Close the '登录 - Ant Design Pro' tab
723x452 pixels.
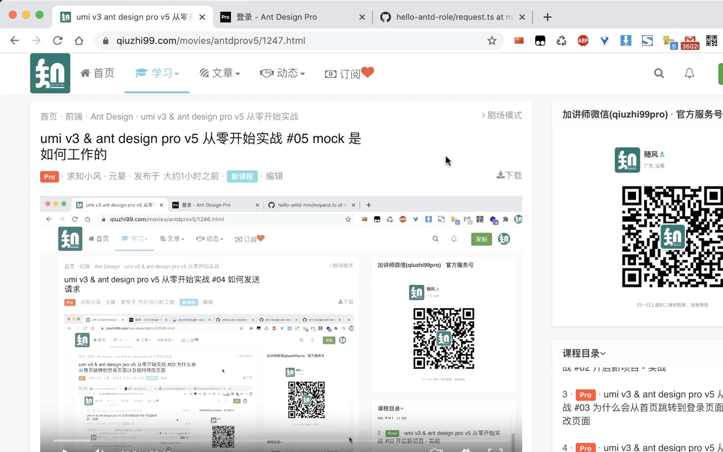[x=362, y=17]
